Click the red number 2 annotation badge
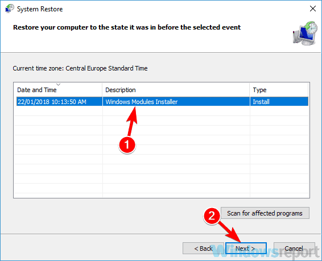 [x=212, y=216]
